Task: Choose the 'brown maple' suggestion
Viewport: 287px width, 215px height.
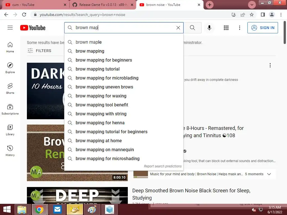Action: [124, 42]
